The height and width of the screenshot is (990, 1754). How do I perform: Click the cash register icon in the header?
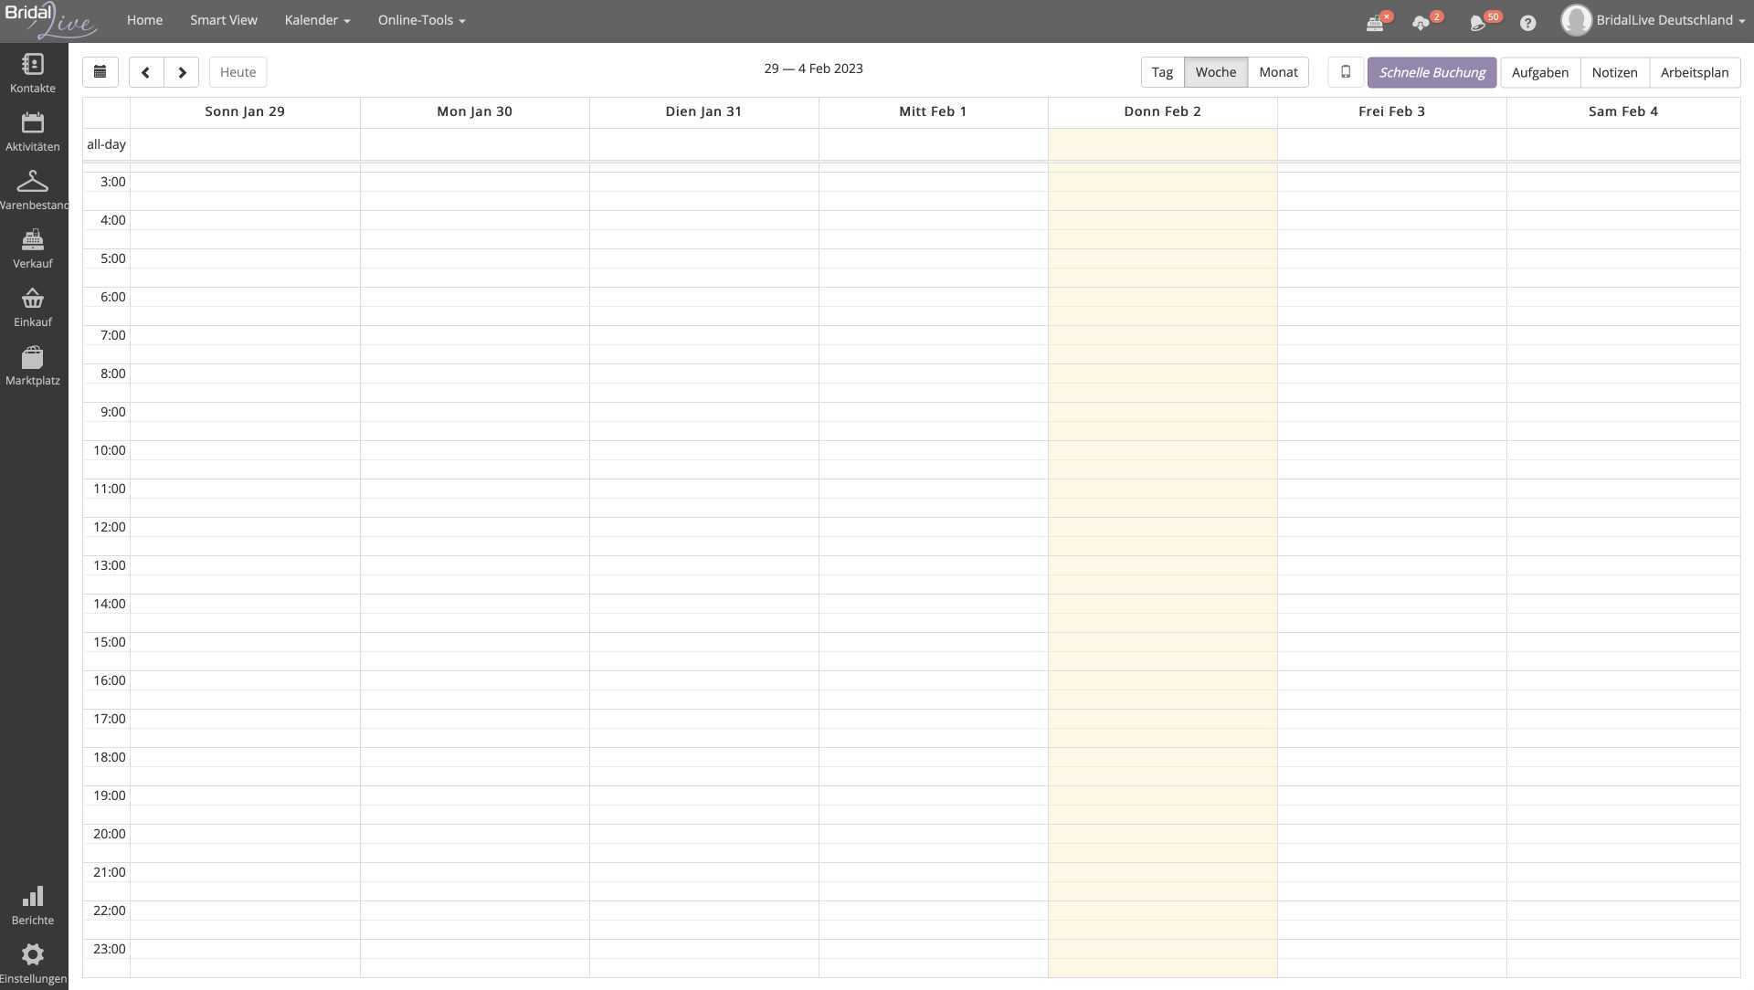click(1376, 20)
